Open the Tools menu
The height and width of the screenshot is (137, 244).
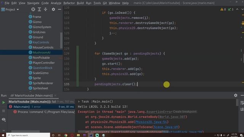[97, 3]
